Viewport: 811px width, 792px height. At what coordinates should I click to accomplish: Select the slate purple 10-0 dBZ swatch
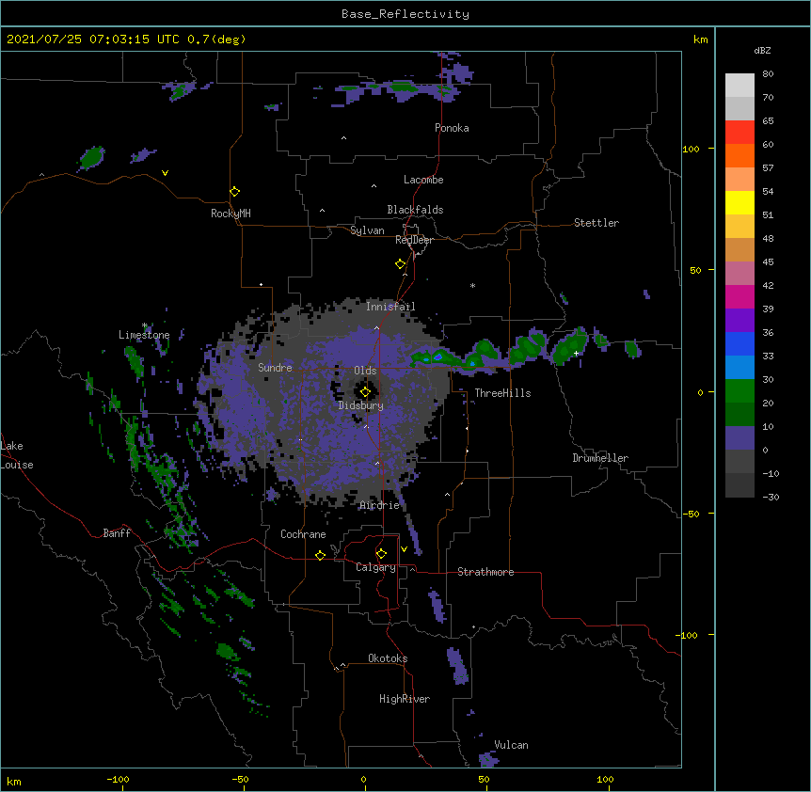739,438
